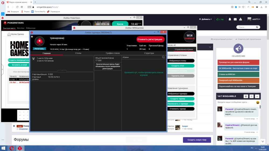Add page to bookmarks heart icon
Viewport: 269px width, 151px height.
243,7
